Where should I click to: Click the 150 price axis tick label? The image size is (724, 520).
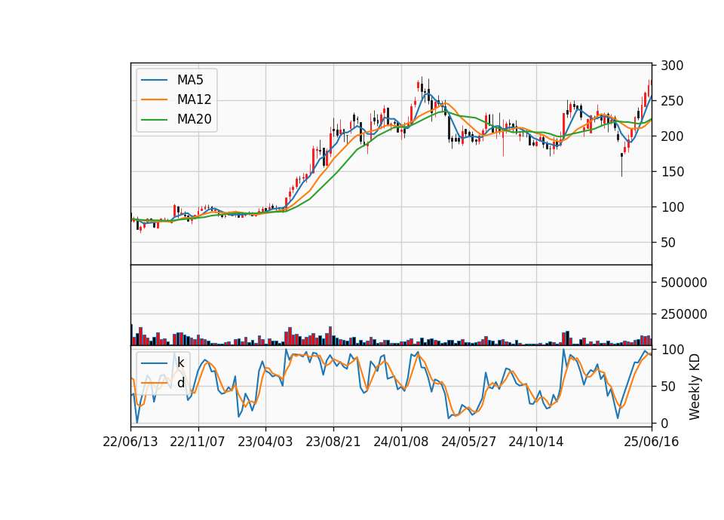click(672, 172)
